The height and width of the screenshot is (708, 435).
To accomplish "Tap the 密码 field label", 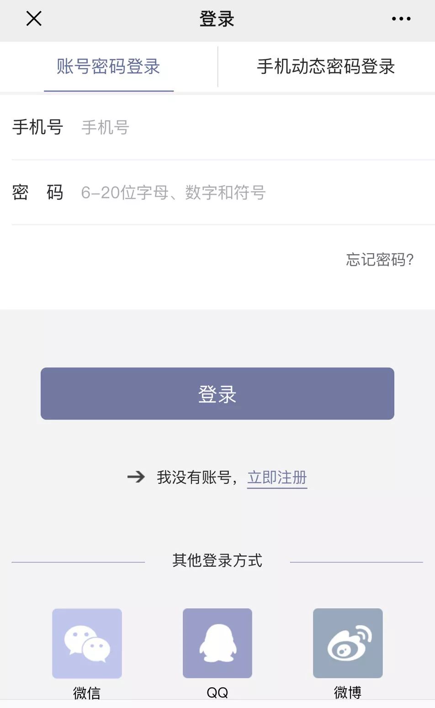I will (37, 192).
